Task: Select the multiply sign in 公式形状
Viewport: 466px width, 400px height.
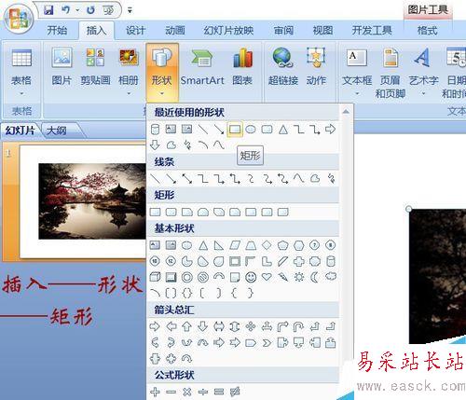Action: pyautogui.click(x=187, y=392)
